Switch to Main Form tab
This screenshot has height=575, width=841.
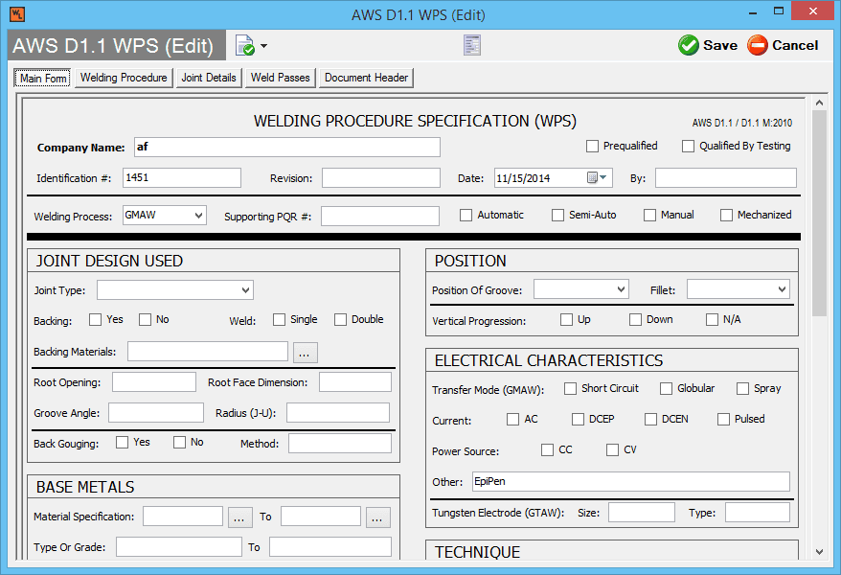(42, 79)
